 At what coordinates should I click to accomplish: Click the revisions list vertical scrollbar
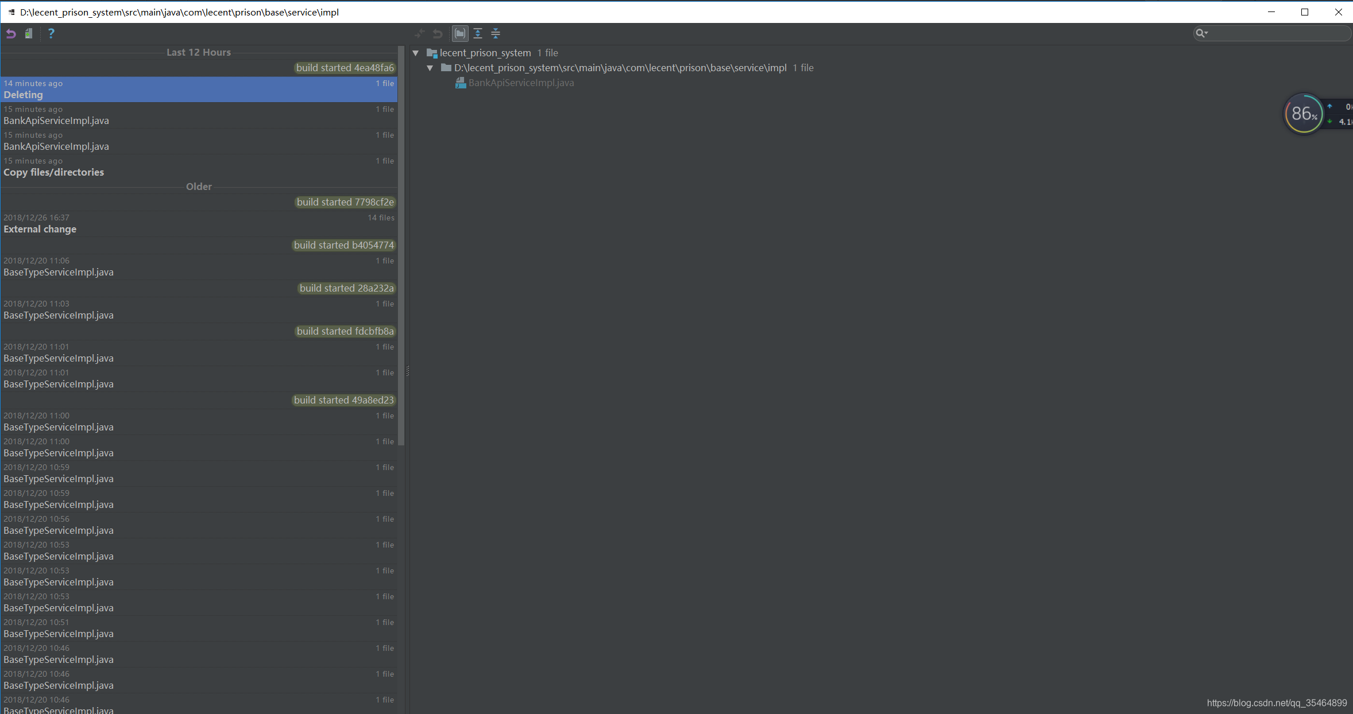[x=401, y=247]
